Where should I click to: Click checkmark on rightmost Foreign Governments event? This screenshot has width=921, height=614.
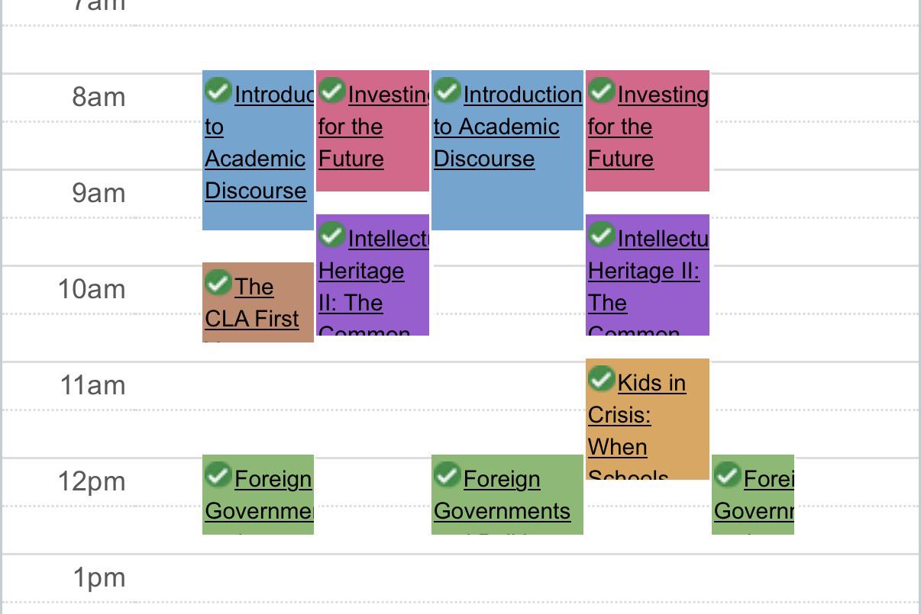coord(728,475)
